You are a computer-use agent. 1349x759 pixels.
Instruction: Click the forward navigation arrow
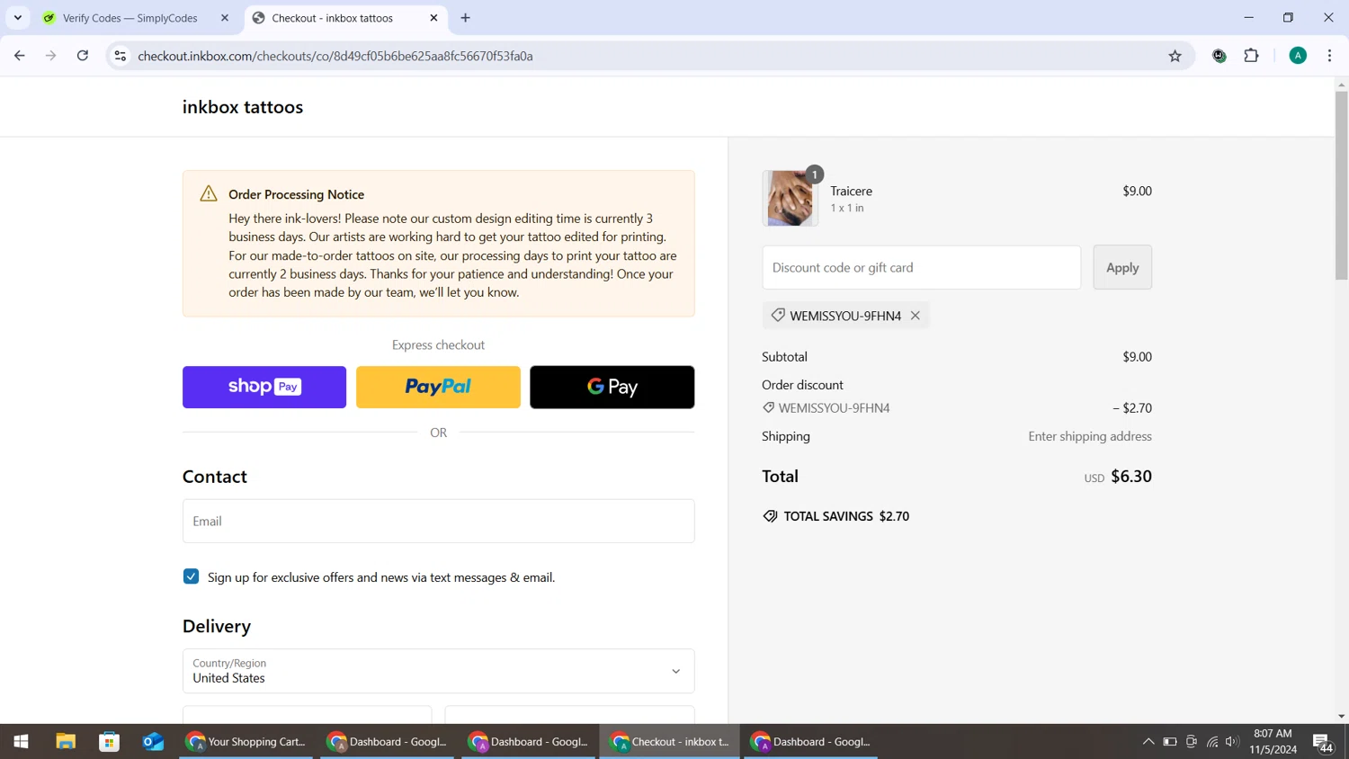coord(51,56)
